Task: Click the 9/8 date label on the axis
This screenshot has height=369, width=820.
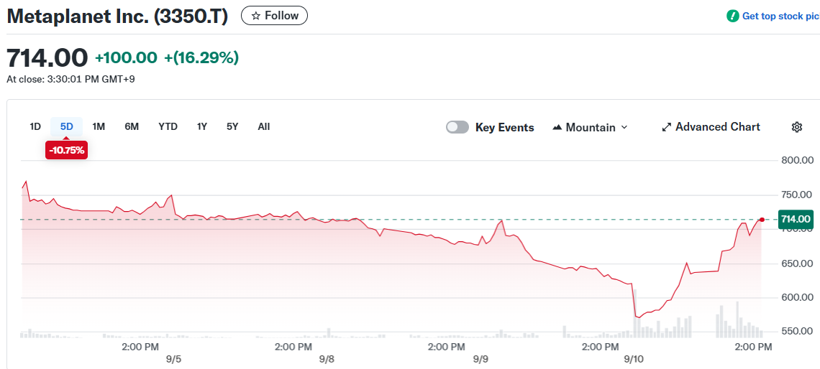Action: point(327,359)
